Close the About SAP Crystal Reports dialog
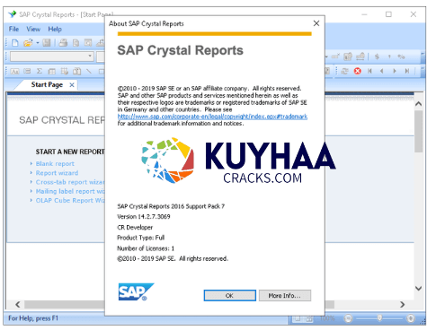This screenshot has width=427, height=330. click(x=316, y=23)
